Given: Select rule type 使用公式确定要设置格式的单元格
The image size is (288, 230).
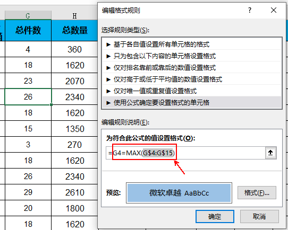Looking at the screenshot, I should 192,103.
